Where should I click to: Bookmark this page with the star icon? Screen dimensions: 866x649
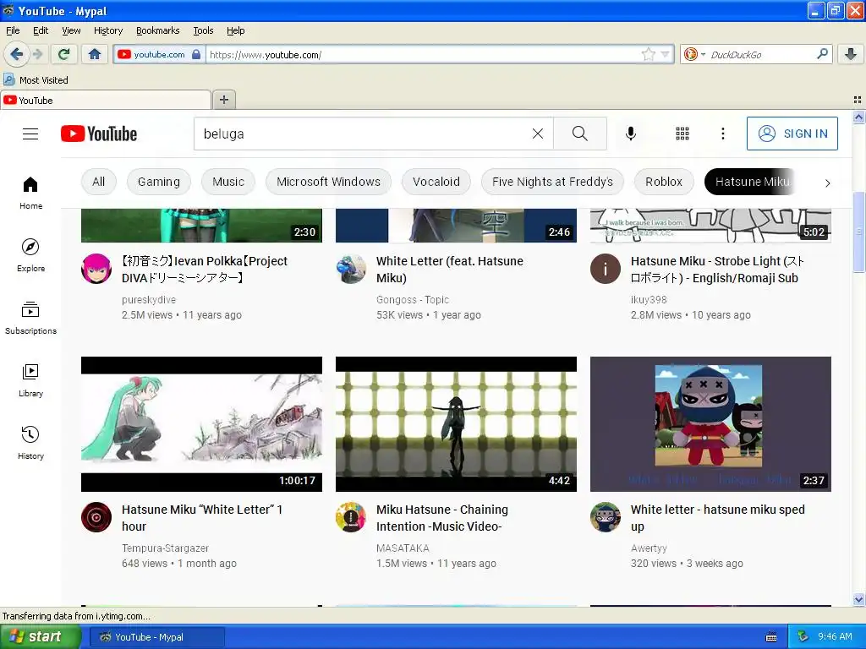[x=648, y=54]
